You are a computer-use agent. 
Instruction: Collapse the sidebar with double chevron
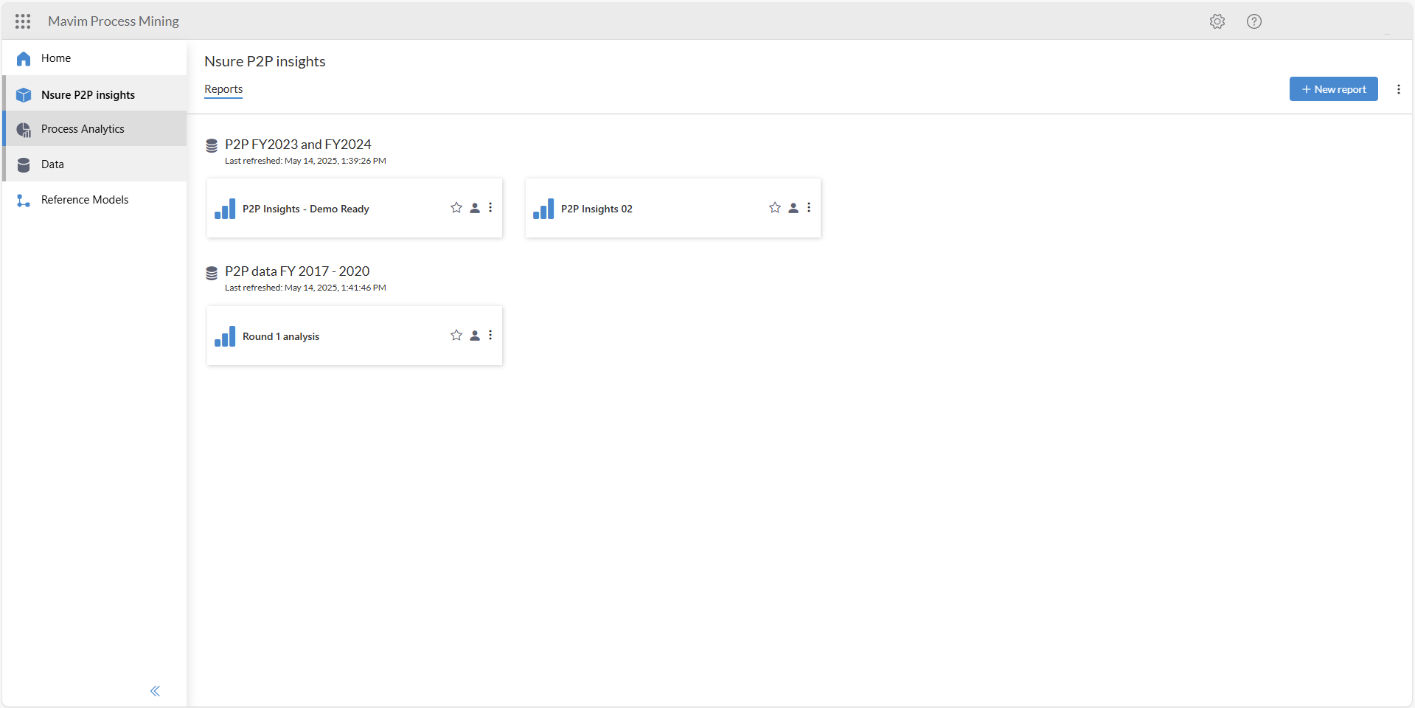pos(155,691)
